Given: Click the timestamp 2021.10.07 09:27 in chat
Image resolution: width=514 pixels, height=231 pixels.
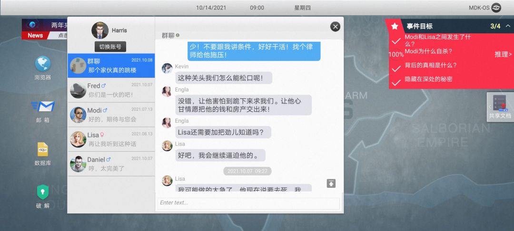Looking at the screenshot, I should coord(247,171).
